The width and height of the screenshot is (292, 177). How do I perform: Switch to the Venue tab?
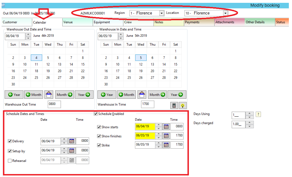[x=77, y=22]
